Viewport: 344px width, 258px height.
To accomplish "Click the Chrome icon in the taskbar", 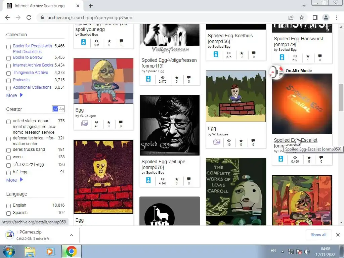I will coord(71,251).
